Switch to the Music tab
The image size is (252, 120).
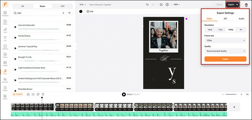(43, 6)
